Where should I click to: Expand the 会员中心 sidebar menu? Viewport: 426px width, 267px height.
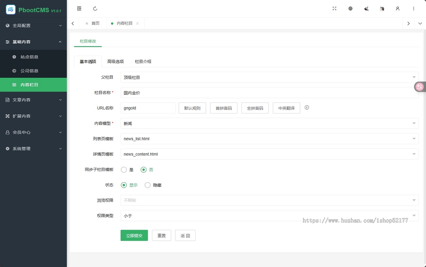point(33,132)
